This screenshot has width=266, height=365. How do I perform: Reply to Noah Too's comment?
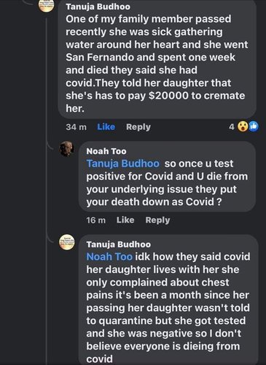(x=157, y=220)
